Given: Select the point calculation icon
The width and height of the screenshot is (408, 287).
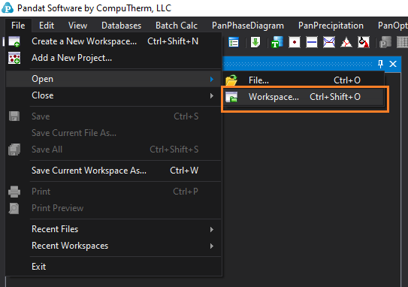Looking at the screenshot, I should (295, 42).
